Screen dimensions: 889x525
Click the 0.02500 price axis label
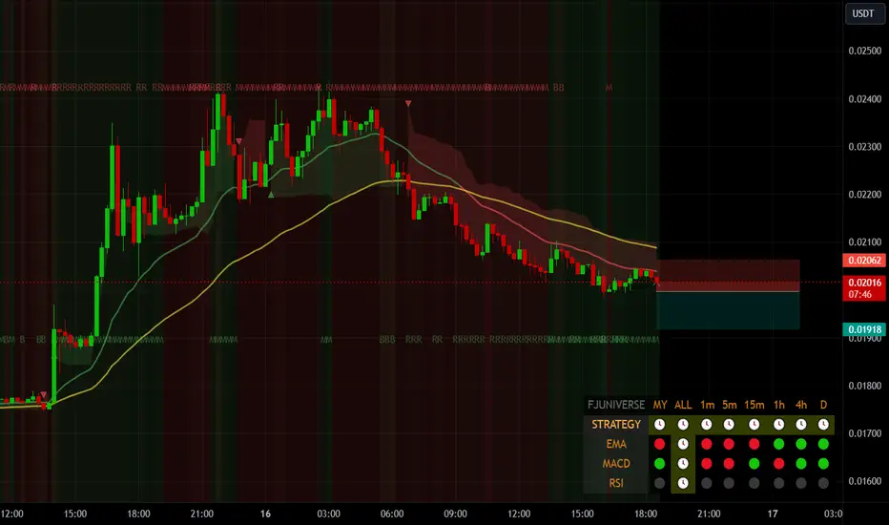pos(864,52)
